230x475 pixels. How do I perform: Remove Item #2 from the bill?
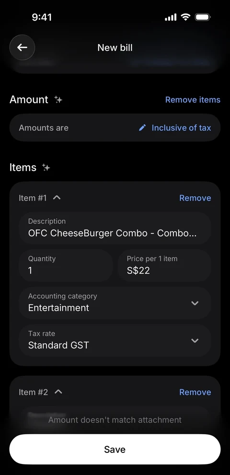pos(195,392)
